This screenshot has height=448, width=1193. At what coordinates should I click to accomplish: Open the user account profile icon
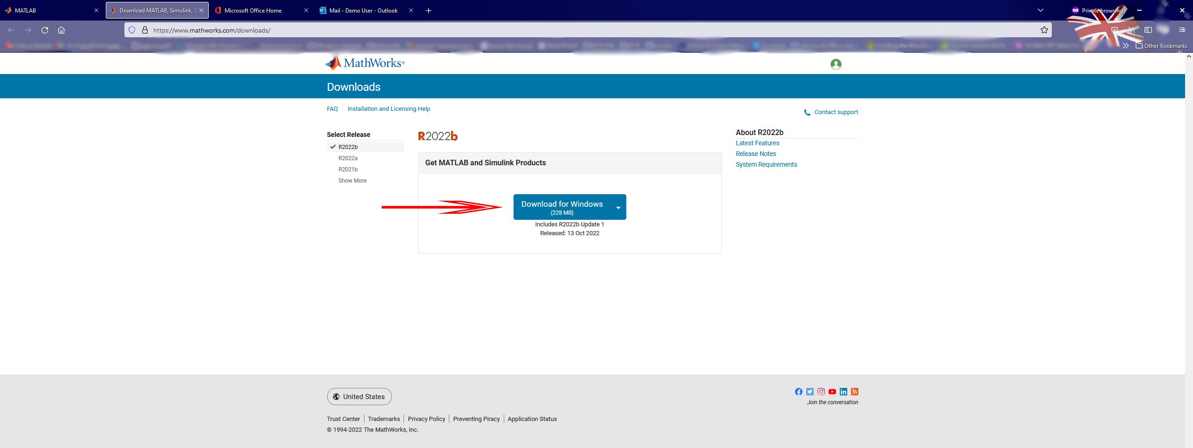[836, 64]
